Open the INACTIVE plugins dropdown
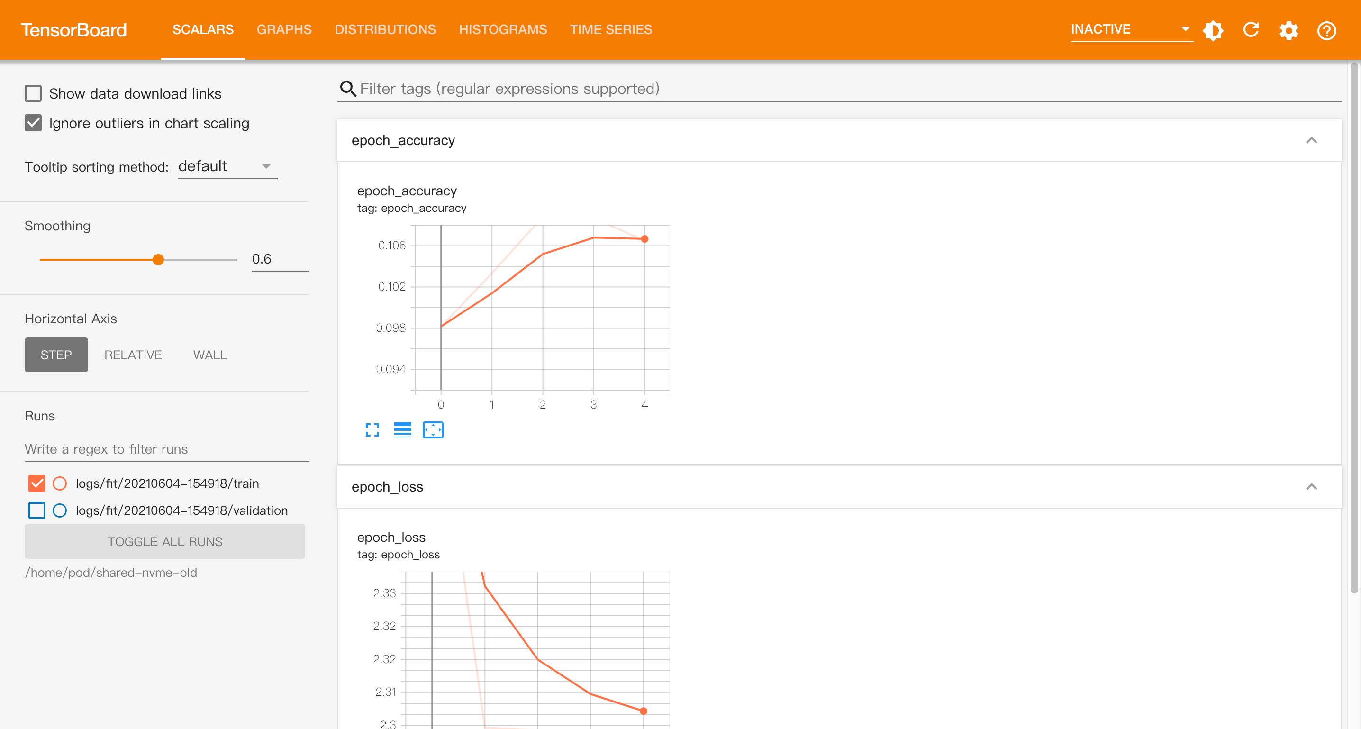 (1132, 29)
